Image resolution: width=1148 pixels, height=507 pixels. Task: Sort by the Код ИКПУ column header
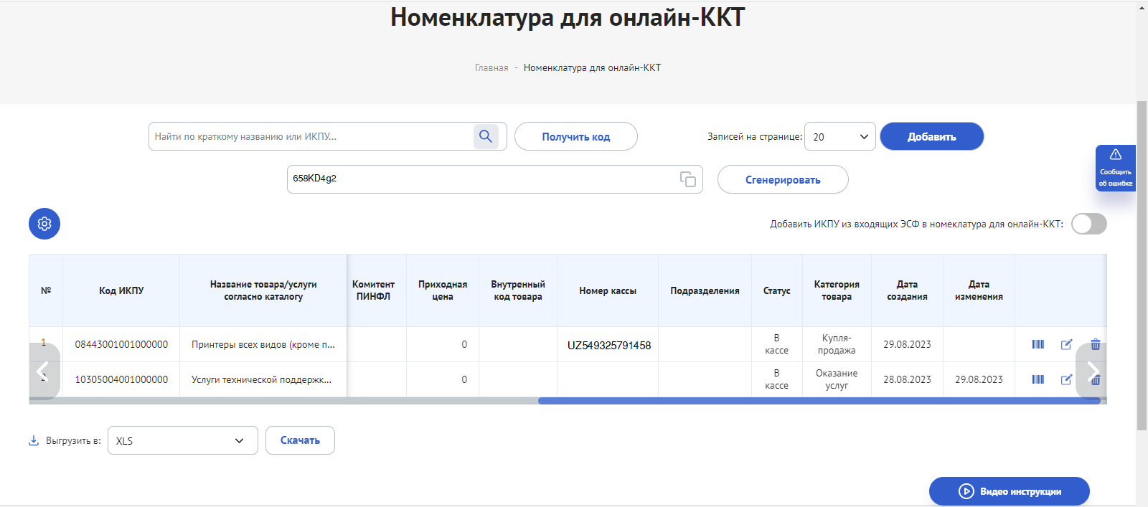pyautogui.click(x=121, y=290)
